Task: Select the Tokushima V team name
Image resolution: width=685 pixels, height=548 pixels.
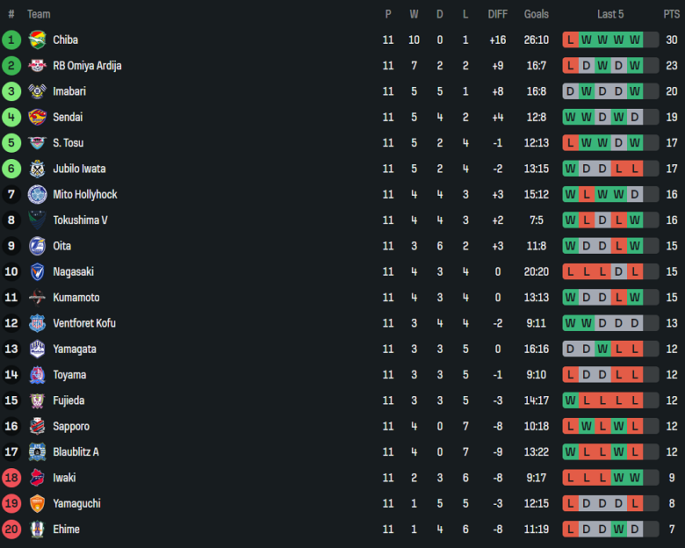Action: point(80,220)
